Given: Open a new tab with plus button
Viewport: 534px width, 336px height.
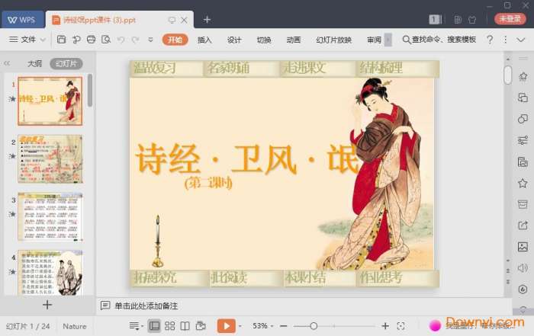Looking at the screenshot, I should [207, 20].
